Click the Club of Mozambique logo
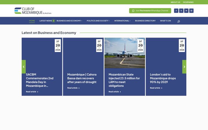This screenshot has width=208, height=130. 33,11
